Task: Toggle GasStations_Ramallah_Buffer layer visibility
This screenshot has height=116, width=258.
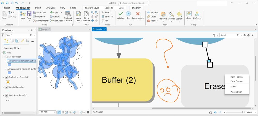Action: pyautogui.click(x=8, y=69)
